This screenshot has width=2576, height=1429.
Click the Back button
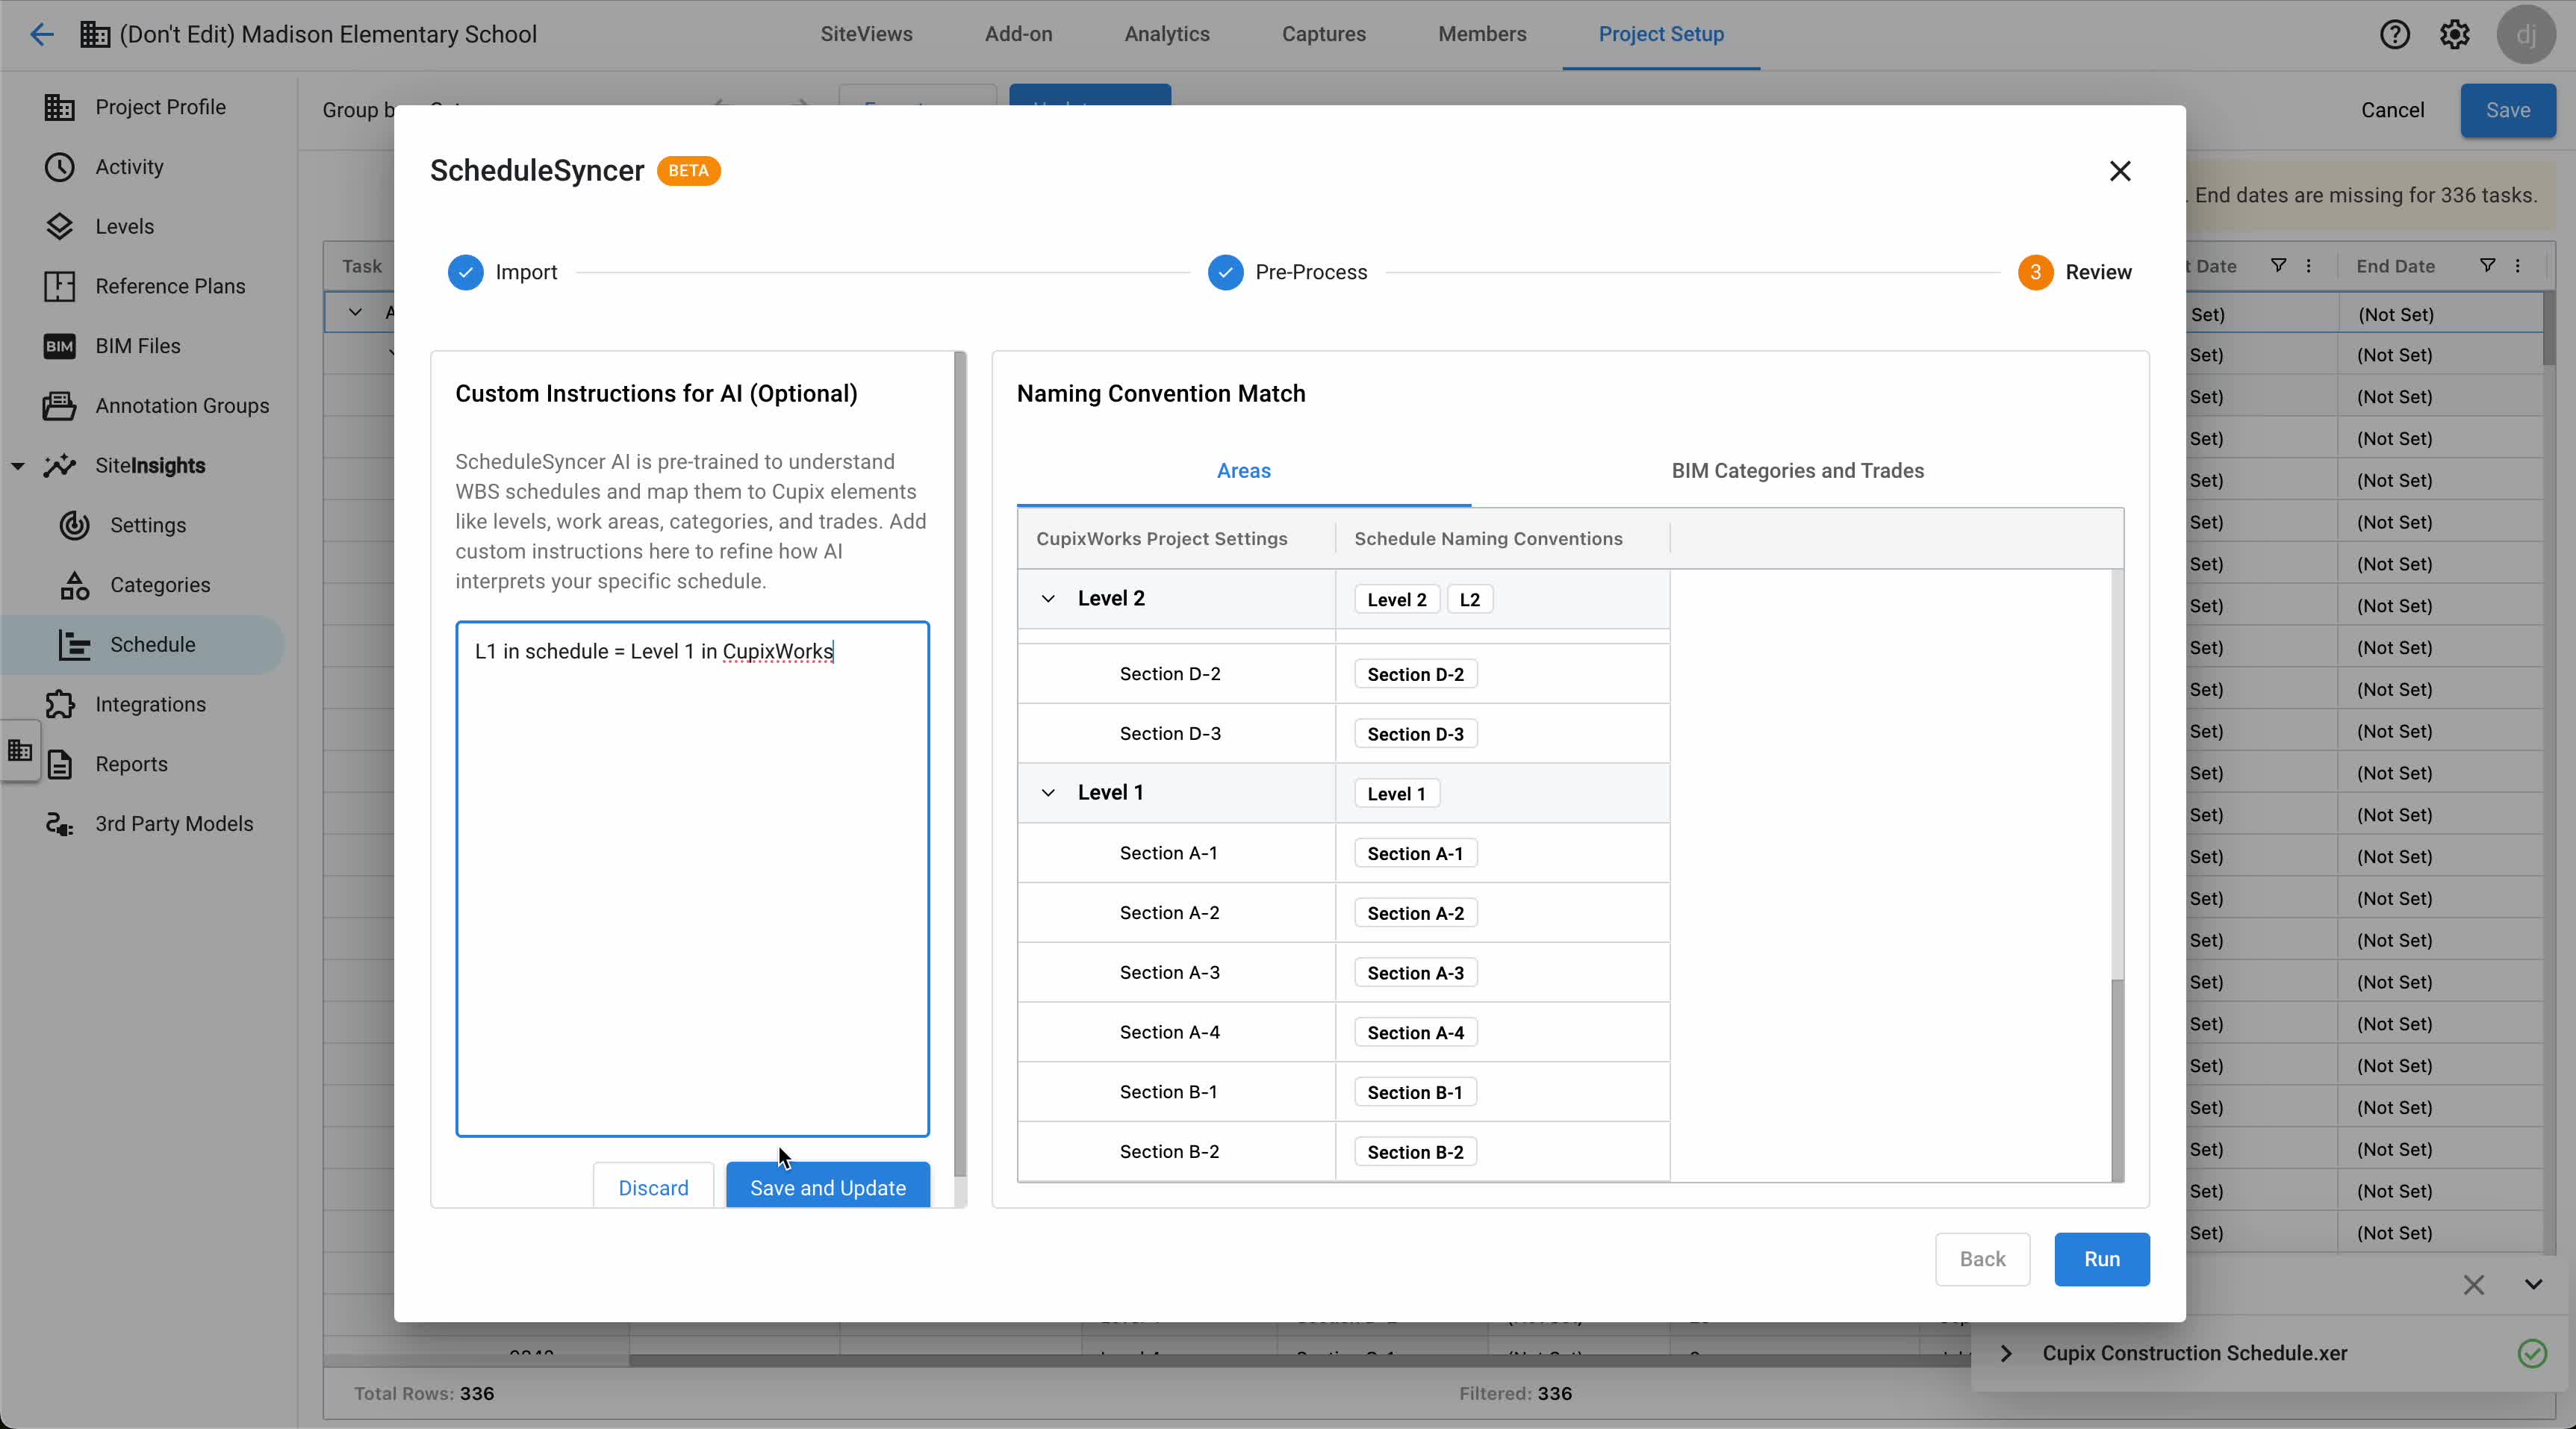1982,1259
